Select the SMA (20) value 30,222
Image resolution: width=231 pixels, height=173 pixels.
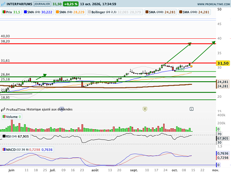[x=47, y=12]
